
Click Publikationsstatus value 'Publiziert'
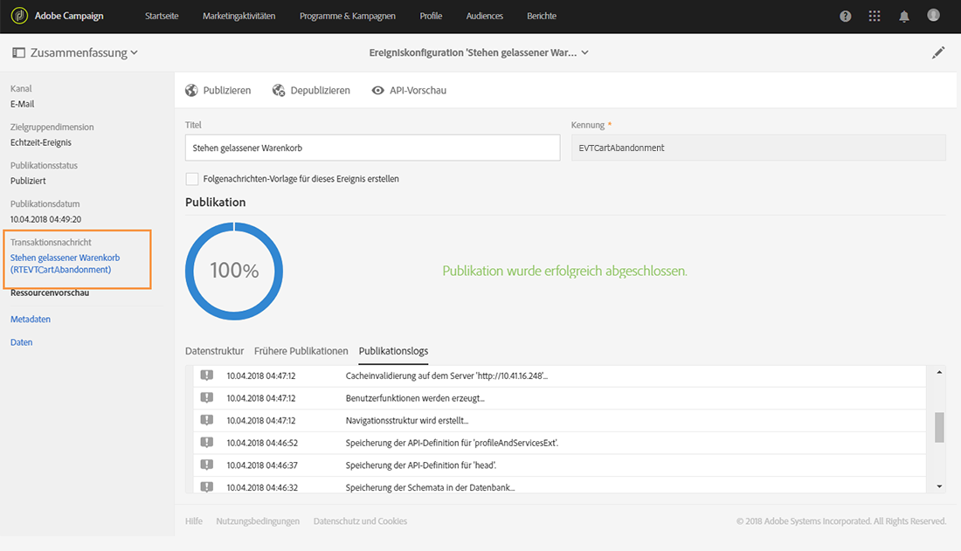28,181
